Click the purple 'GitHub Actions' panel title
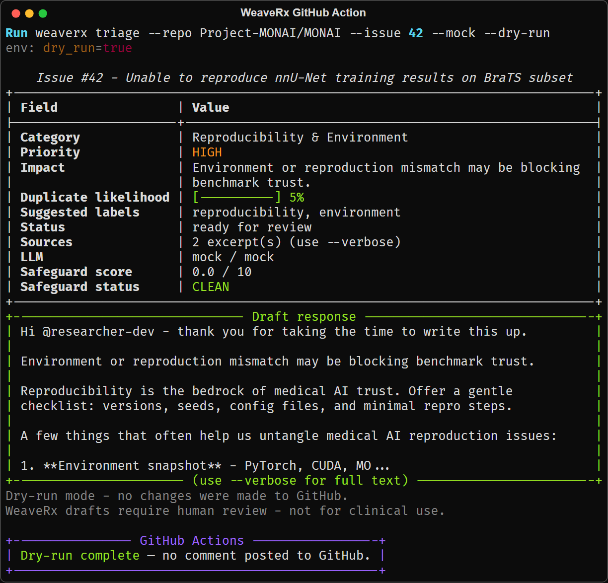The image size is (608, 583). (x=192, y=540)
